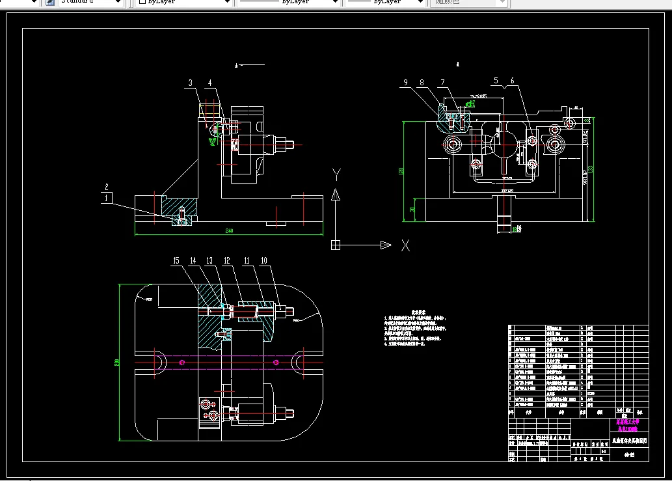The height and width of the screenshot is (481, 672).
Task: Select the green 240 dimension text
Action: 229,231
